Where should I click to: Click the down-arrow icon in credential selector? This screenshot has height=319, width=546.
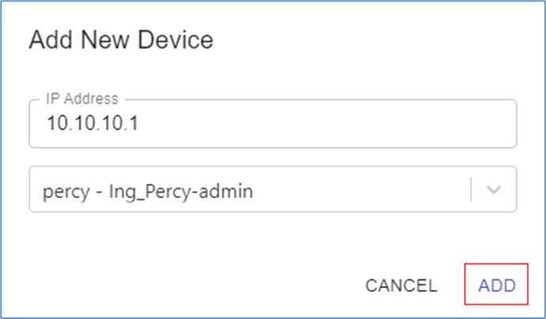[494, 190]
